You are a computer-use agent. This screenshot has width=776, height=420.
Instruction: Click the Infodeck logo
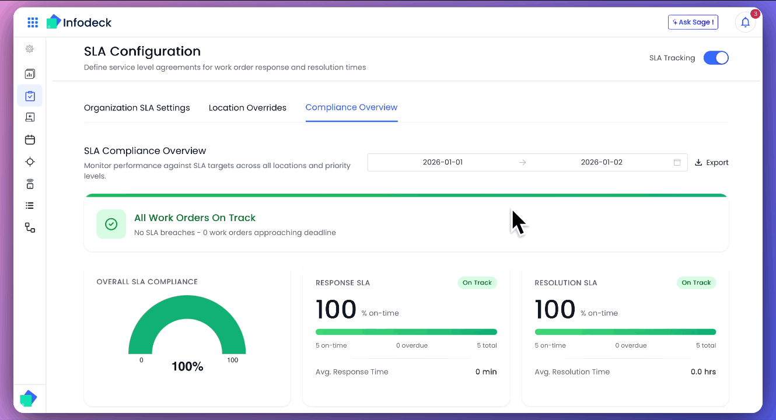pyautogui.click(x=78, y=22)
